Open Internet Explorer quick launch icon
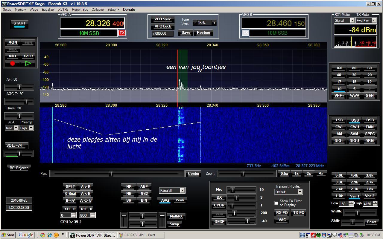Image resolution: width=383 pixels, height=239 pixels. click(49, 235)
